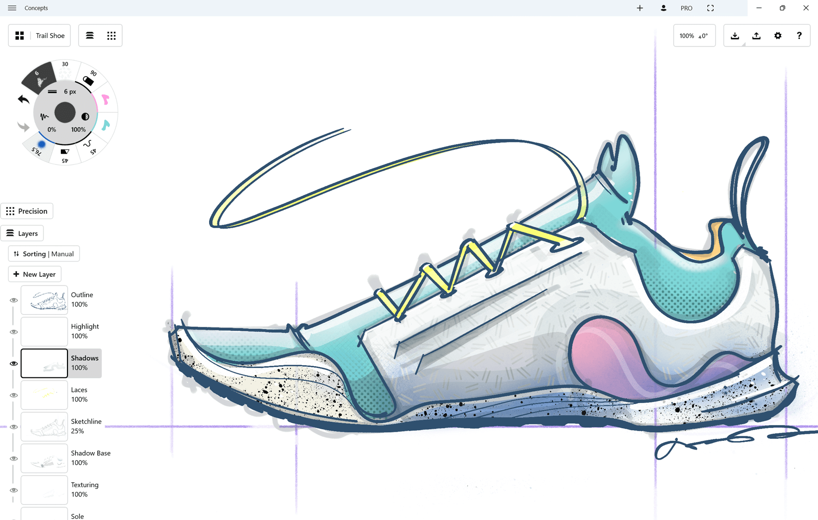Image resolution: width=818 pixels, height=520 pixels.
Task: Open the account profile icon
Action: 663,8
